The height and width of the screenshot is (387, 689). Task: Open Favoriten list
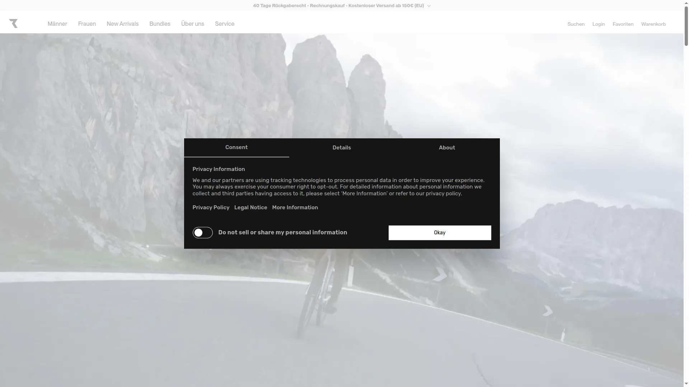click(x=623, y=24)
